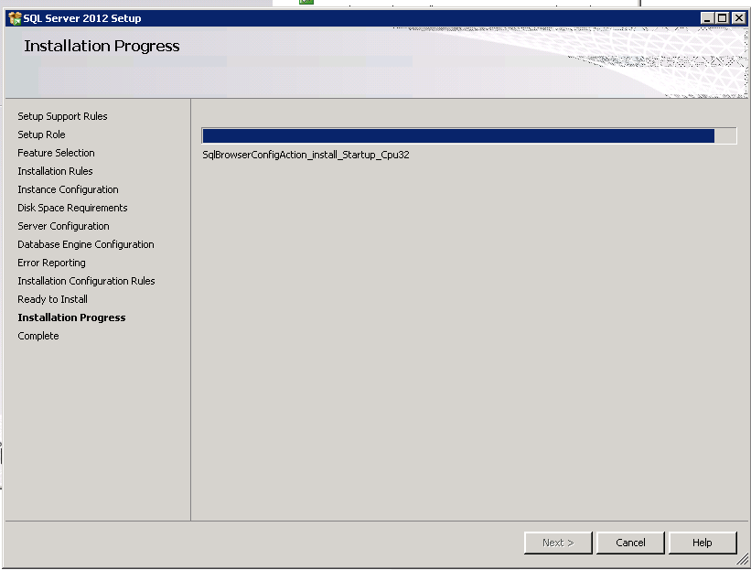
Task: Select the Server Configuration step
Action: (63, 226)
